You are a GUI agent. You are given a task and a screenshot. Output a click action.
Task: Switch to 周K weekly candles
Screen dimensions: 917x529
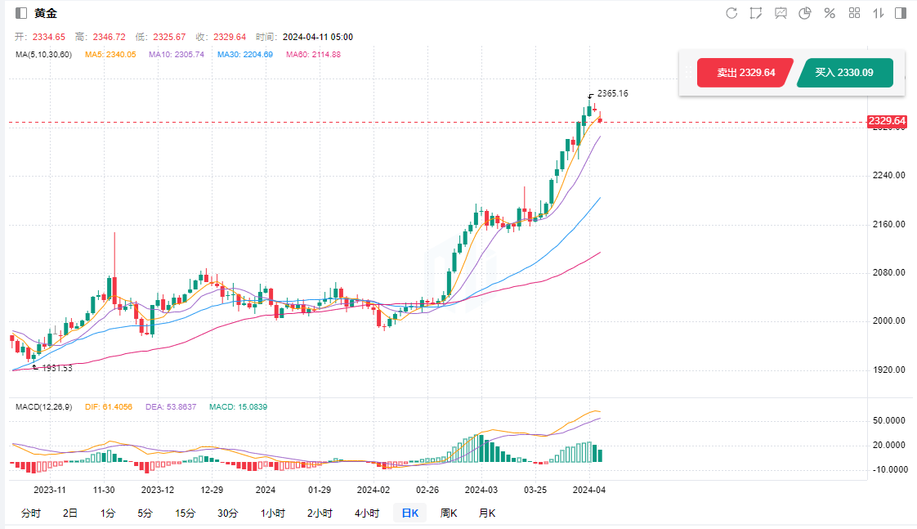449,513
